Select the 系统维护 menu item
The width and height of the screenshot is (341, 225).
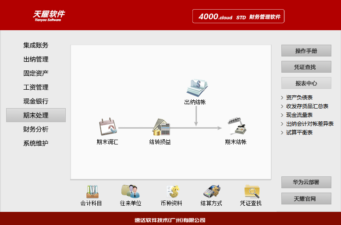(x=36, y=143)
